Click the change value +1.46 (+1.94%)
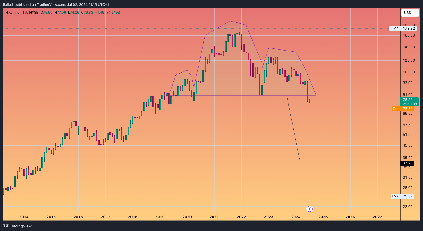Image resolution: width=423 pixels, height=231 pixels. (107, 13)
